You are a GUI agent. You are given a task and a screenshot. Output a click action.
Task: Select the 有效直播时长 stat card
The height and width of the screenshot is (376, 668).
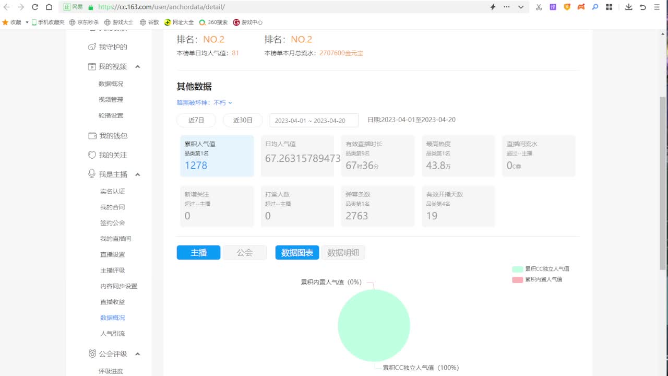click(x=378, y=156)
